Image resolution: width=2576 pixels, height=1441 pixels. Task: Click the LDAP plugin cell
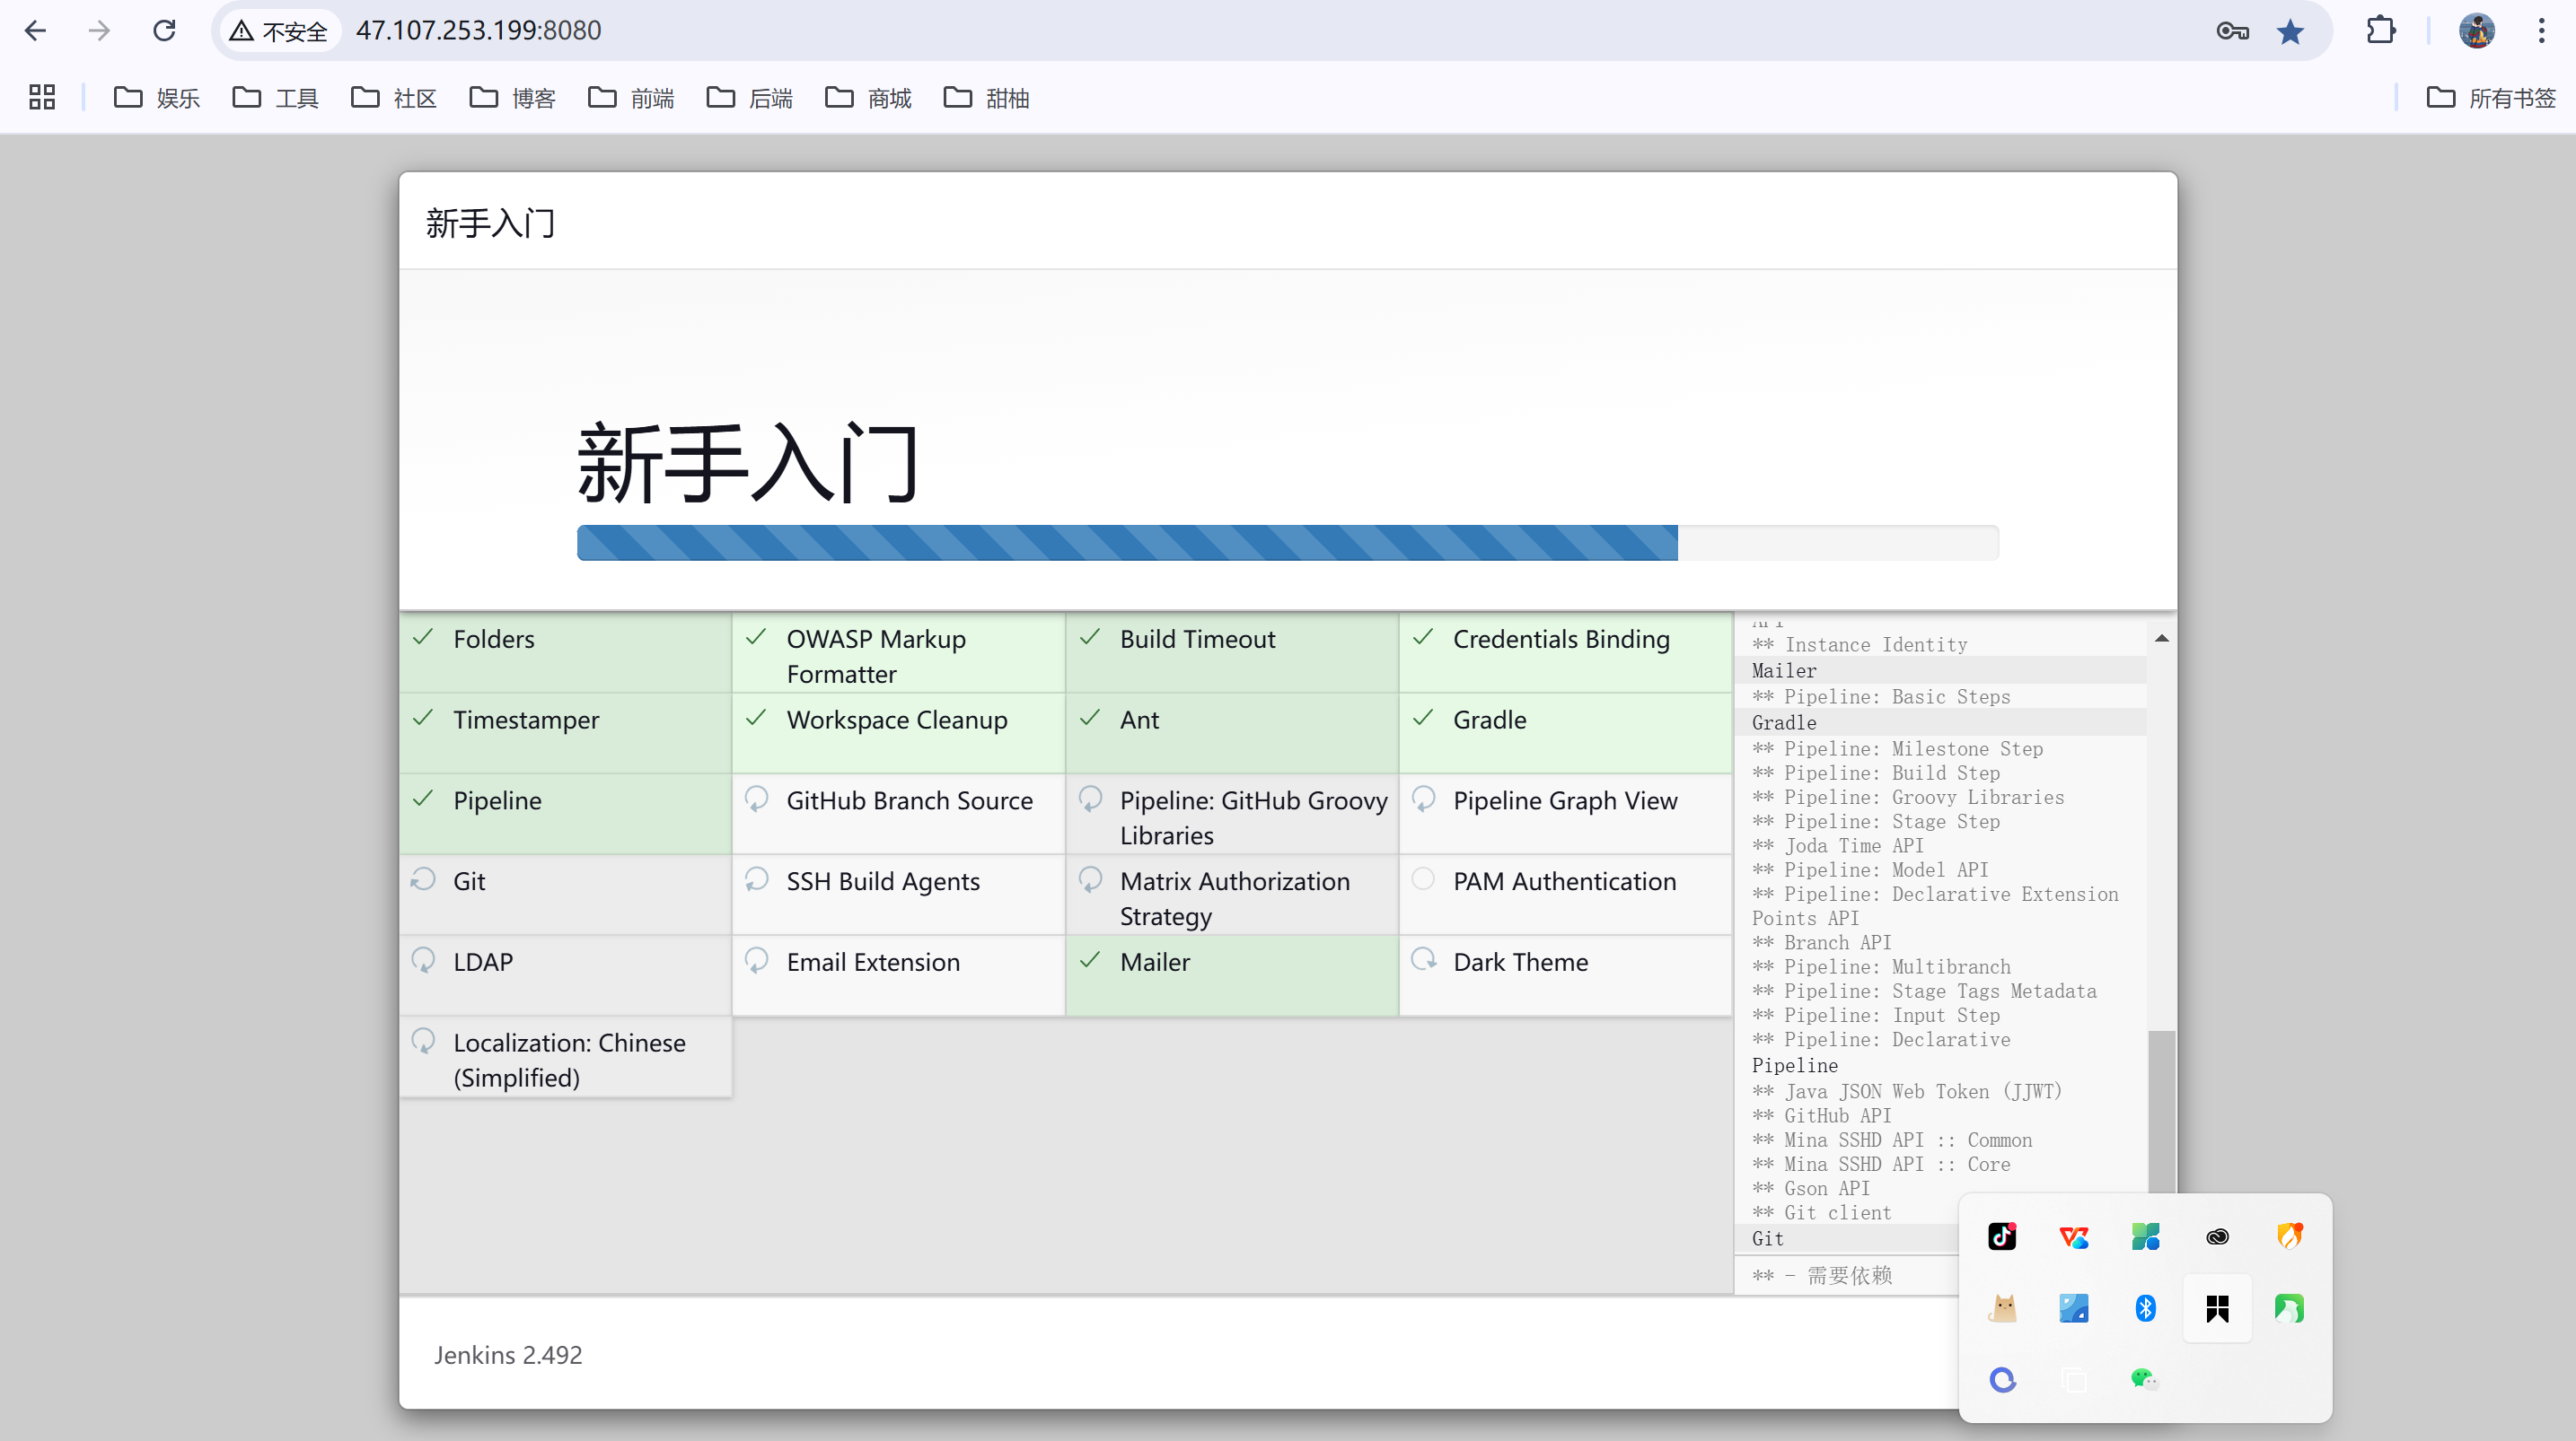[565, 976]
